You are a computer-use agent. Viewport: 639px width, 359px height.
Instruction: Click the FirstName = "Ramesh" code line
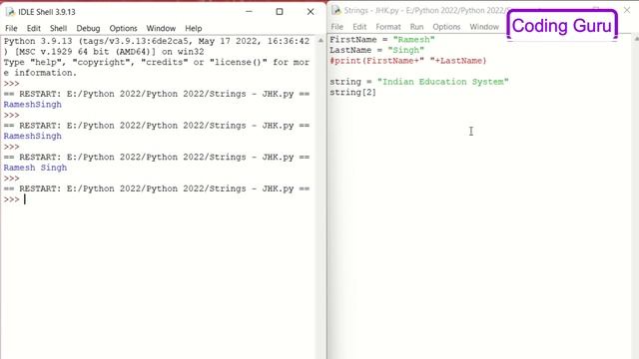tap(382, 40)
